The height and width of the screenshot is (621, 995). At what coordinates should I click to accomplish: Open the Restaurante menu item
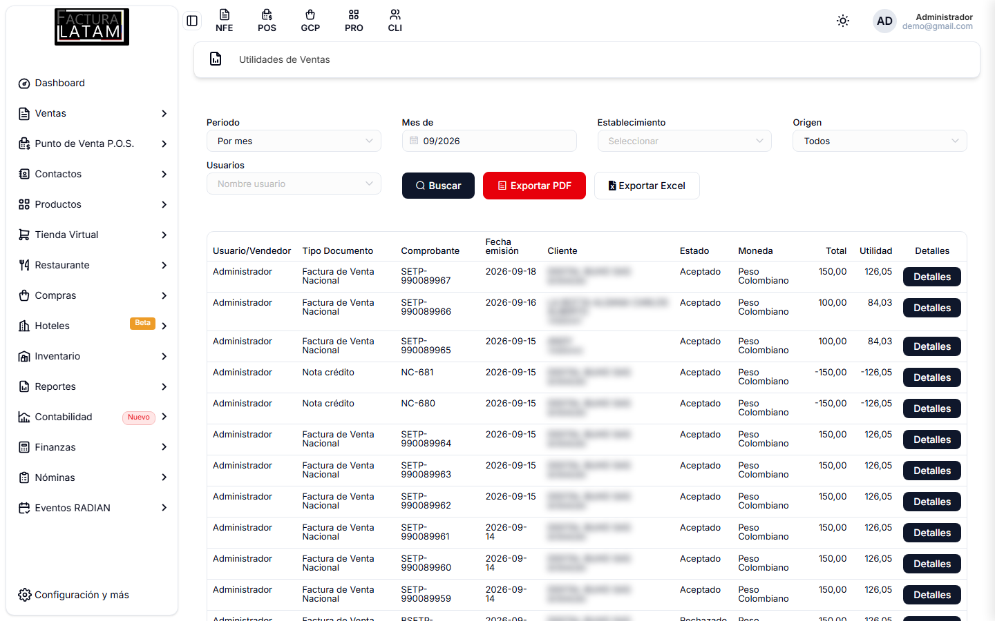click(92, 266)
